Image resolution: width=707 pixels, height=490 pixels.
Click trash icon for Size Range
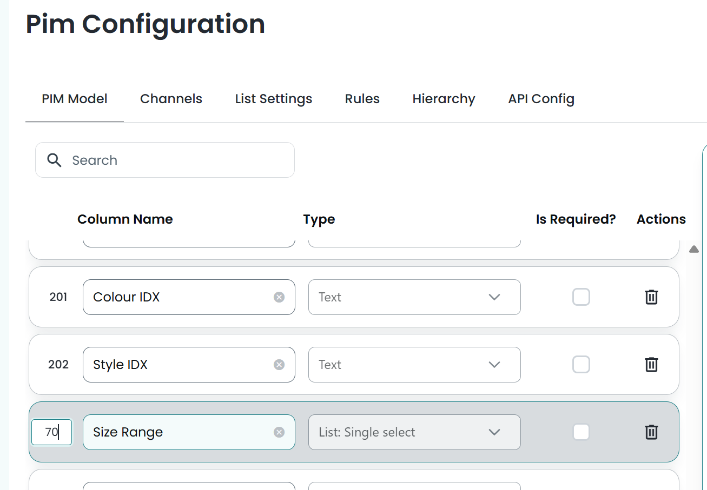tap(651, 432)
